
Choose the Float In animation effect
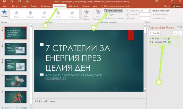point(72,14)
